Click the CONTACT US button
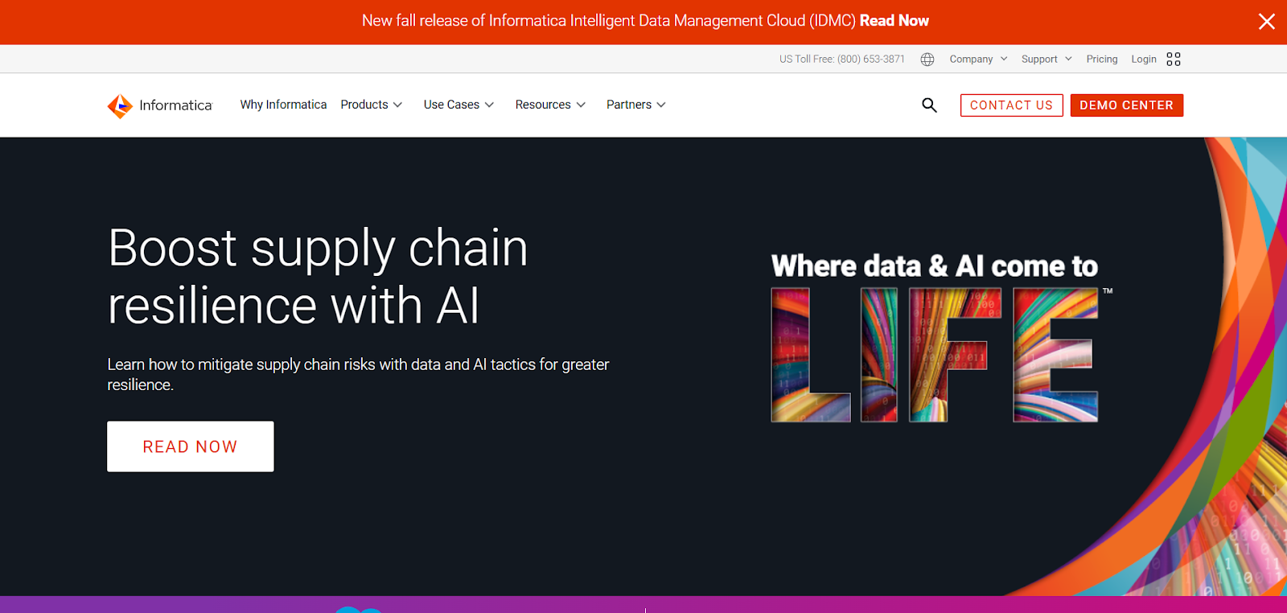The image size is (1287, 613). (1011, 105)
